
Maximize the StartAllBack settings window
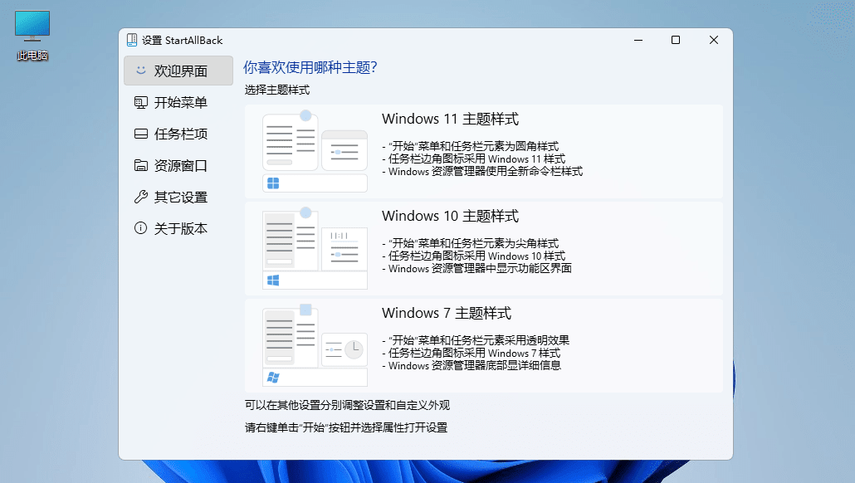pos(676,40)
